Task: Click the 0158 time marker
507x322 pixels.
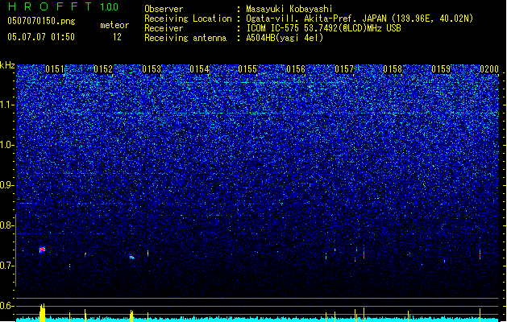Action: [393, 69]
